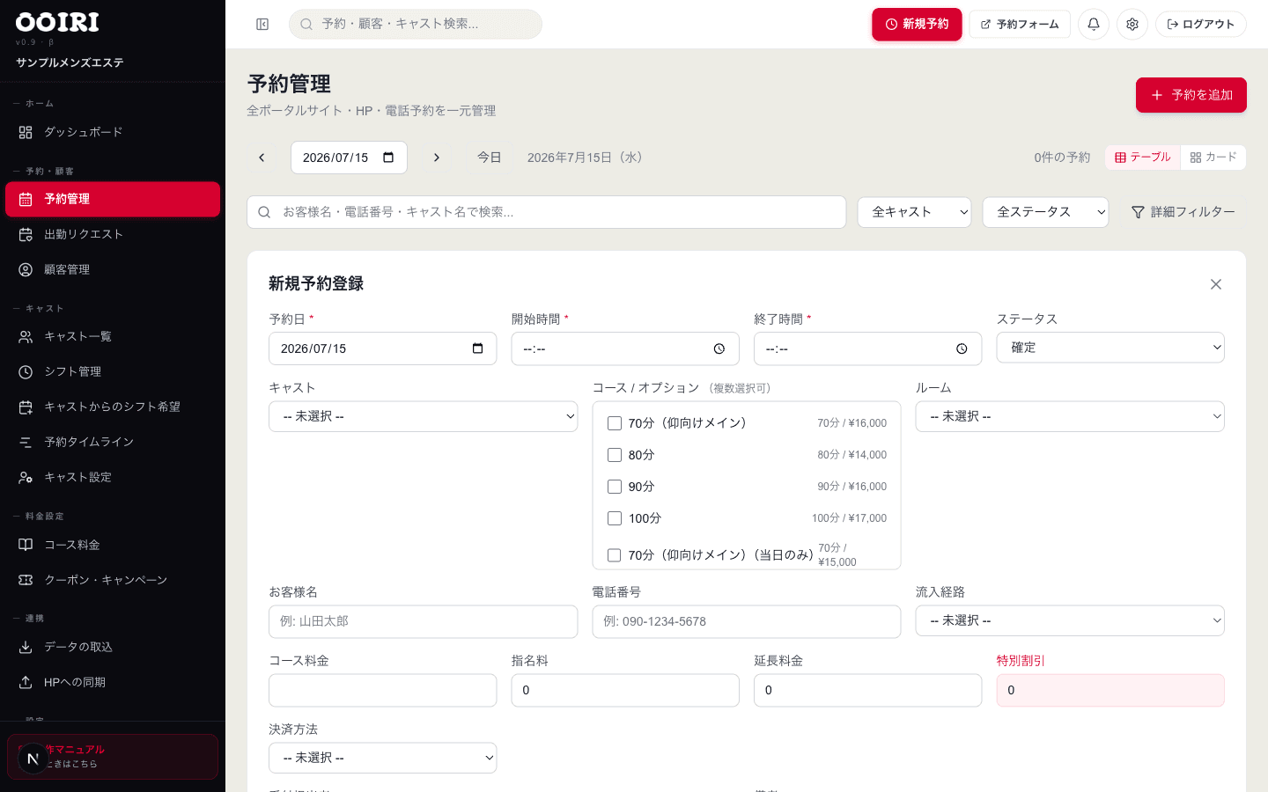Check 70分(仰向けメイン)(当日のみ) course
The width and height of the screenshot is (1268, 792).
(x=615, y=555)
